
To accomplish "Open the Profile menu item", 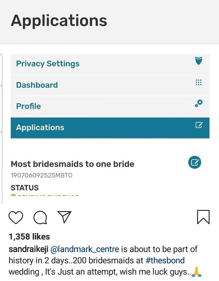I will (x=28, y=106).
